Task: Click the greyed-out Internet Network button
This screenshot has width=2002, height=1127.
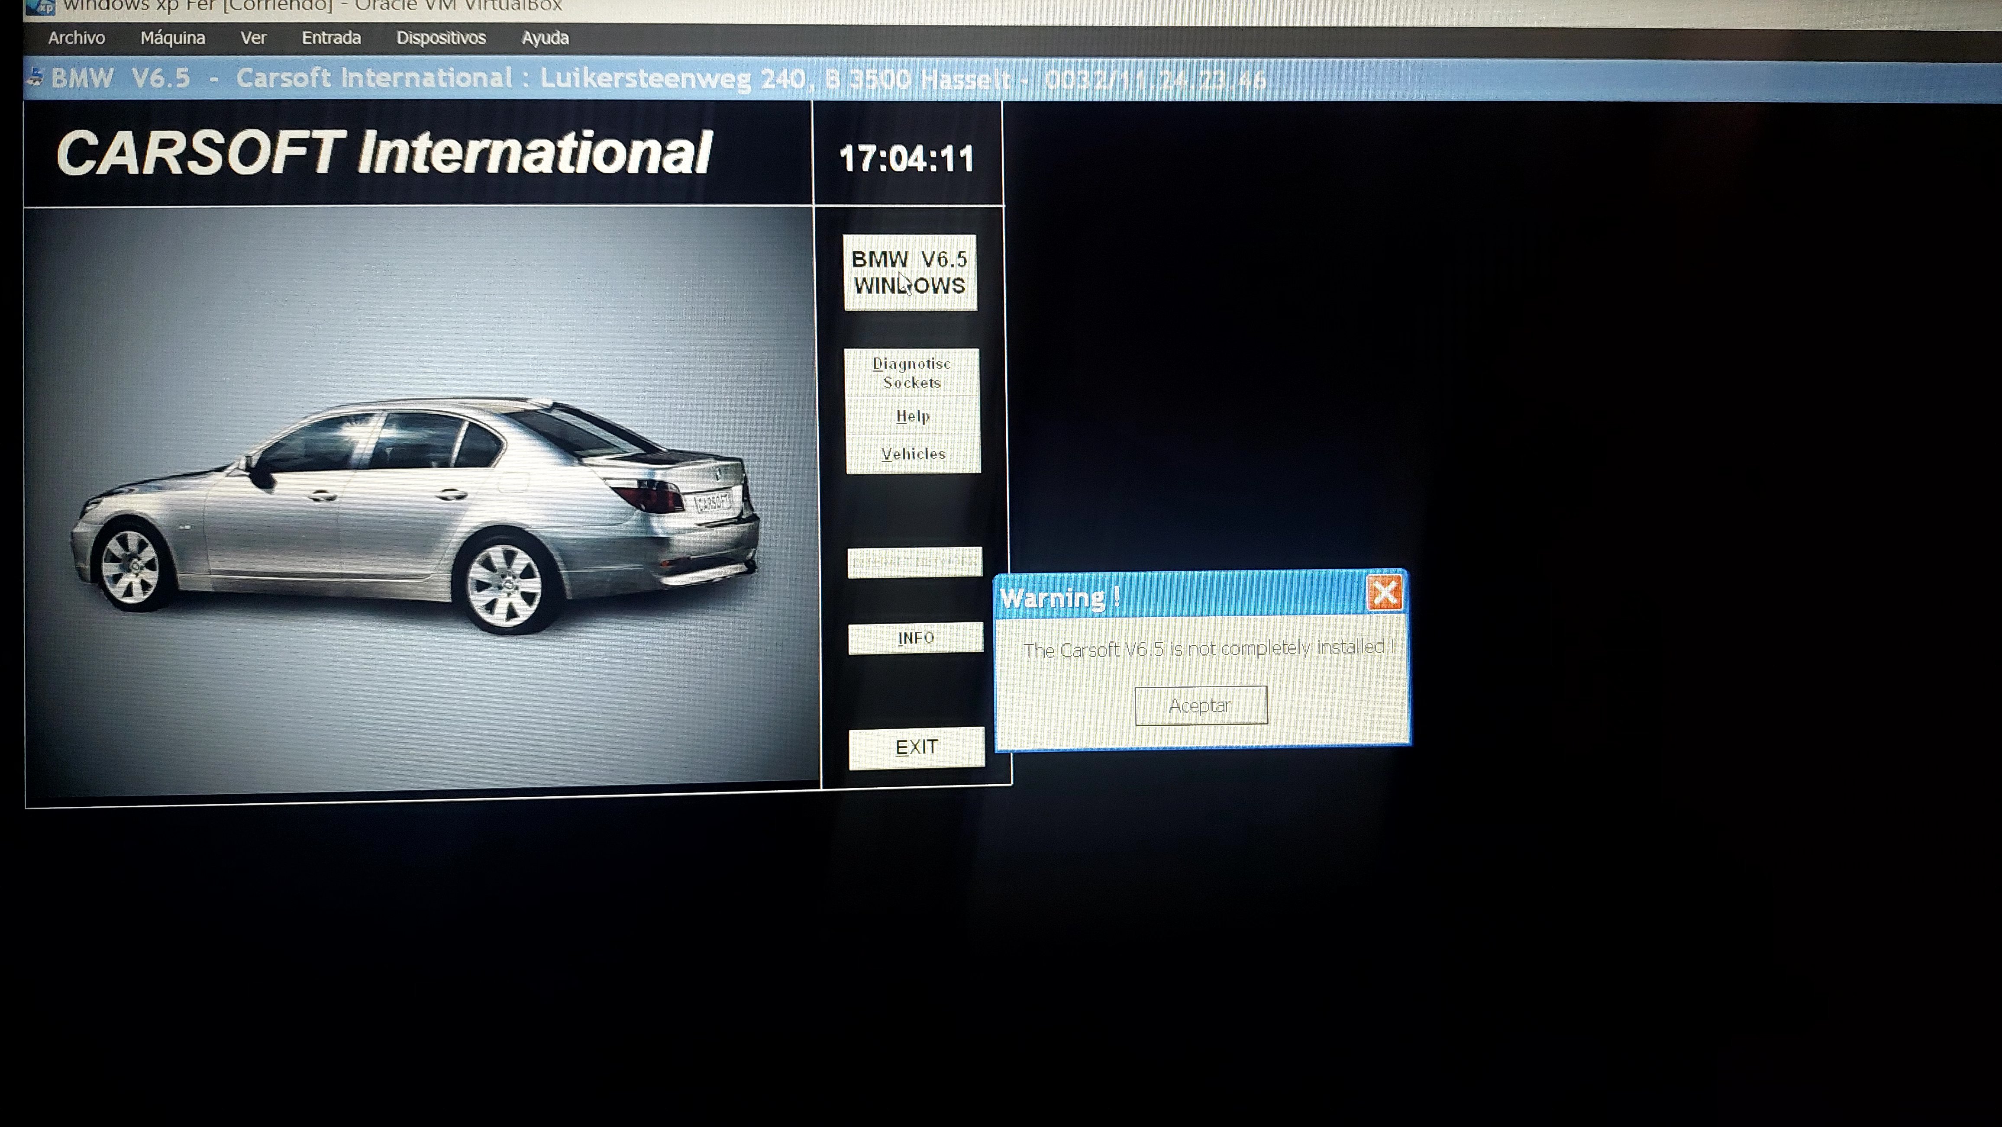Action: [x=915, y=562]
